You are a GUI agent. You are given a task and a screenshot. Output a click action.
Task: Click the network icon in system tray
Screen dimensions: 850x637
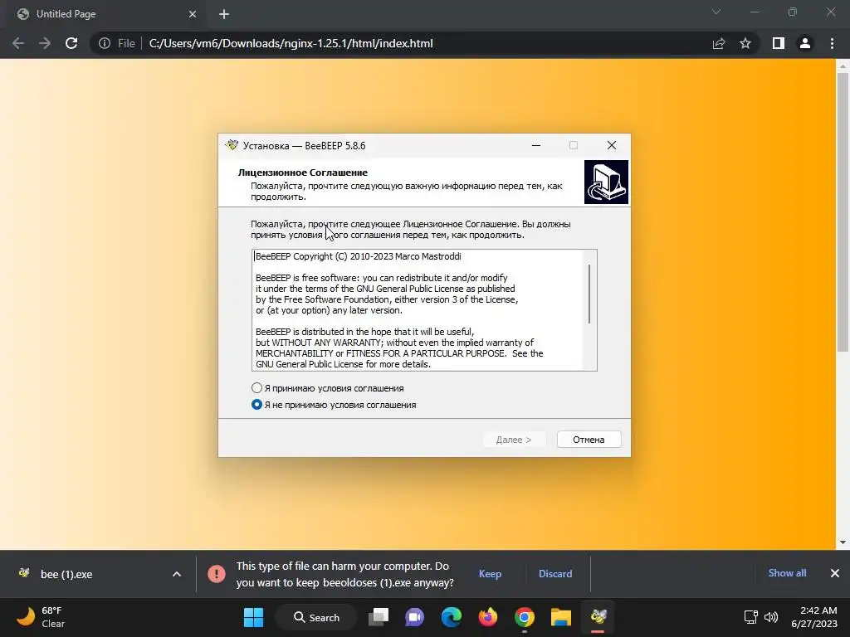pos(750,617)
